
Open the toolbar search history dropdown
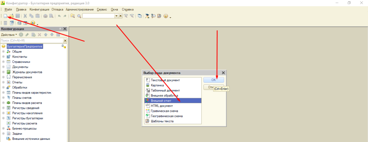click(x=116, y=16)
